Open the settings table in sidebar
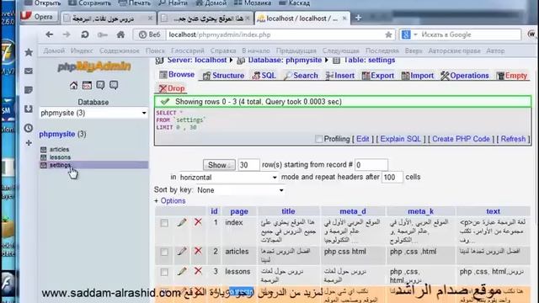This screenshot has height=303, width=539. 60,165
